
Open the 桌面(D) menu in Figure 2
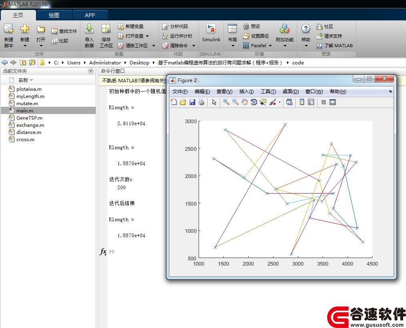[x=291, y=92]
